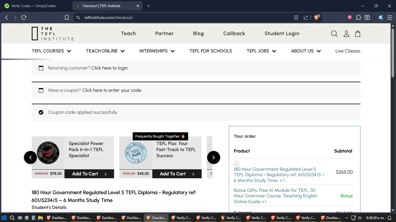The width and height of the screenshot is (396, 222).
Task: Open Blog menu item
Action: coord(198,33)
